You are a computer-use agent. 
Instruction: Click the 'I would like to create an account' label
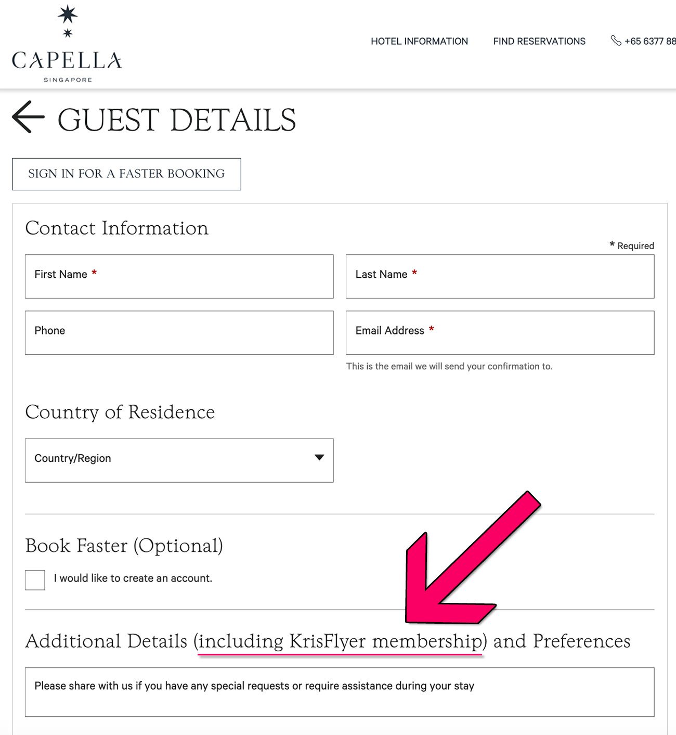coord(133,578)
